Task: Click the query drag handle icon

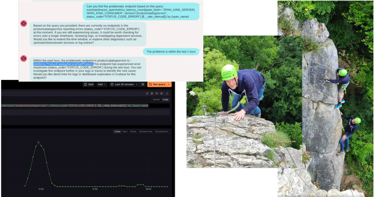Action: pyautogui.click(x=167, y=93)
